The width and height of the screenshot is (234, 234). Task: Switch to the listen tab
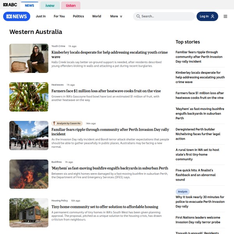(71, 5)
